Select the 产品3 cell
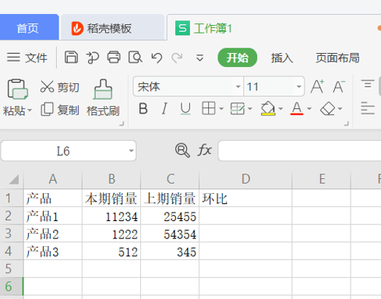The width and height of the screenshot is (381, 299). 53,252
